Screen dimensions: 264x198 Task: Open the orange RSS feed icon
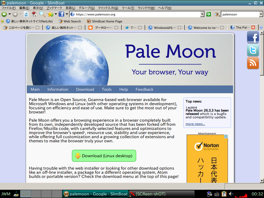tap(253, 63)
